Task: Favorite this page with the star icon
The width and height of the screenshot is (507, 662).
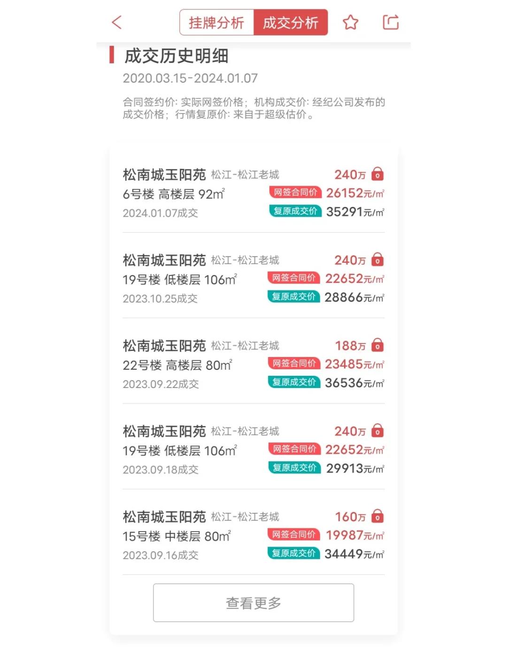Action: [350, 22]
